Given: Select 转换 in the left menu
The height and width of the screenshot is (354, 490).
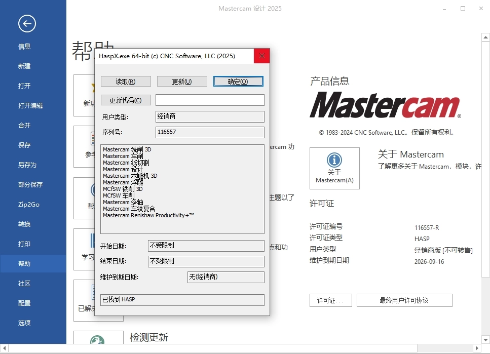Looking at the screenshot, I should [x=24, y=224].
